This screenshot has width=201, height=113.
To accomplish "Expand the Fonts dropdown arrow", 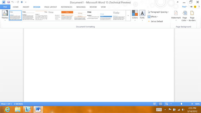I will 142,20.
